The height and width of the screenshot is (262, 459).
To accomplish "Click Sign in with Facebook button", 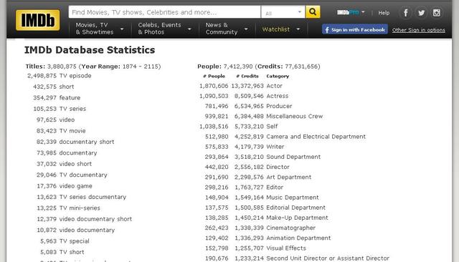I will point(355,29).
